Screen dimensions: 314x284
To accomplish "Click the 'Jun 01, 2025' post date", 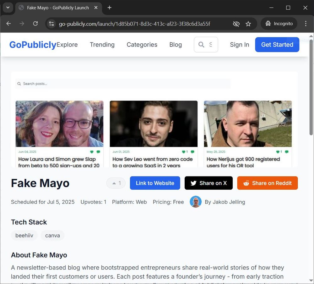I will (x=121, y=152).
